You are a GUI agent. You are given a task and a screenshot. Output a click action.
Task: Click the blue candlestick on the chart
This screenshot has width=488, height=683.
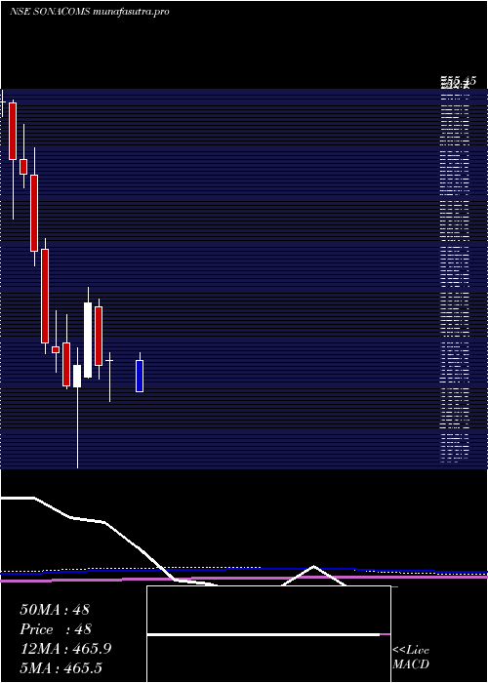(140, 376)
